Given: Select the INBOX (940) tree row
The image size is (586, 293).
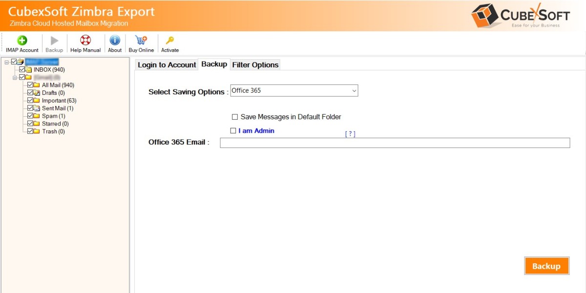Looking at the screenshot, I should coord(49,70).
